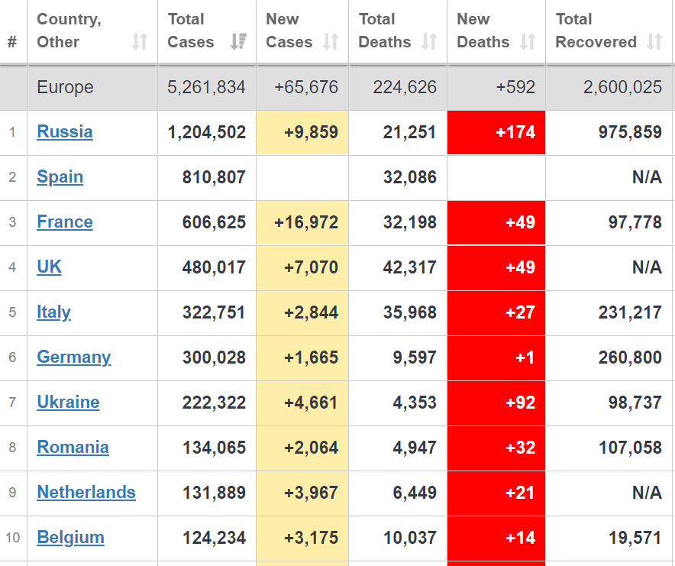Click Russia's red +174 new deaths cell

496,132
